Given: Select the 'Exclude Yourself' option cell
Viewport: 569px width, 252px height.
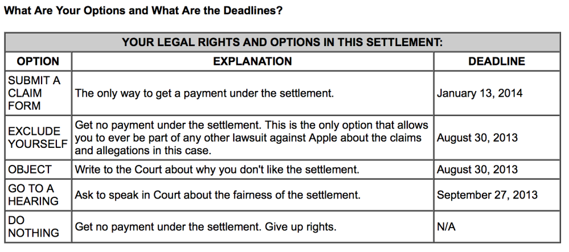Looking at the screenshot, I should click(38, 138).
